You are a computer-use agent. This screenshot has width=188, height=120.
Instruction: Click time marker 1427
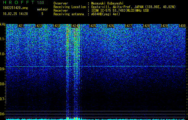pos(128,26)
